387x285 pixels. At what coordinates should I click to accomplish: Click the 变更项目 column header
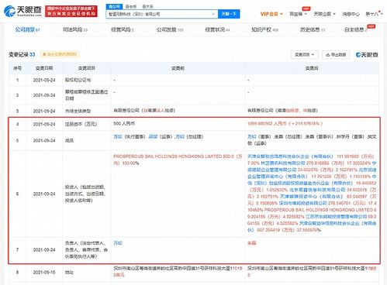click(87, 68)
